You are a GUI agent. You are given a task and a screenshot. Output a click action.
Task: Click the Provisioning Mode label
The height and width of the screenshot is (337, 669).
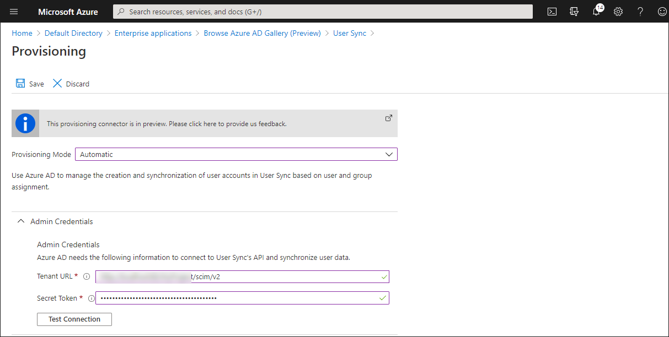pos(41,154)
